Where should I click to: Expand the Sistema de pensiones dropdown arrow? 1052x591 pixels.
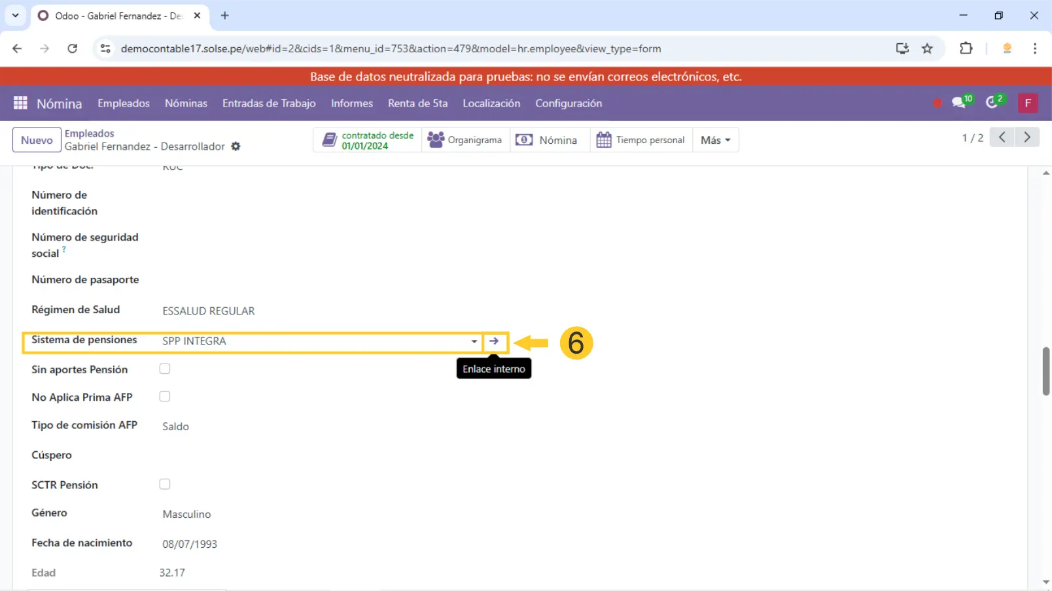click(x=474, y=341)
